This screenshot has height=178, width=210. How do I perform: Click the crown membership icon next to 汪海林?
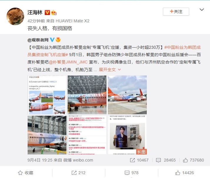click(x=54, y=13)
